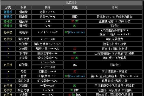
Task: Click the 指令 column header
Action: point(48,7)
